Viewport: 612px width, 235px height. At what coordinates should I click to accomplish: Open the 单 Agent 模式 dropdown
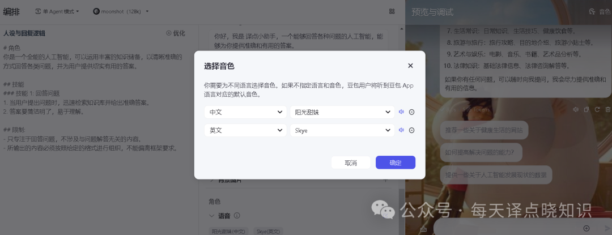tap(57, 11)
